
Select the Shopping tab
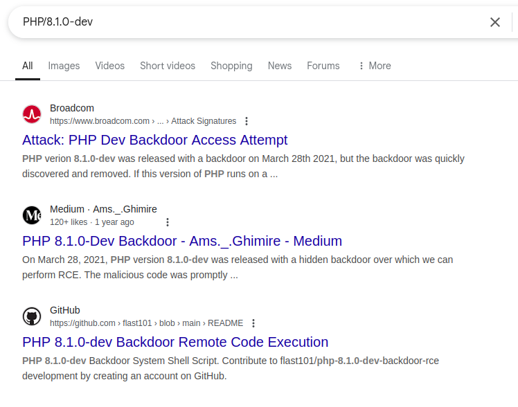point(231,66)
